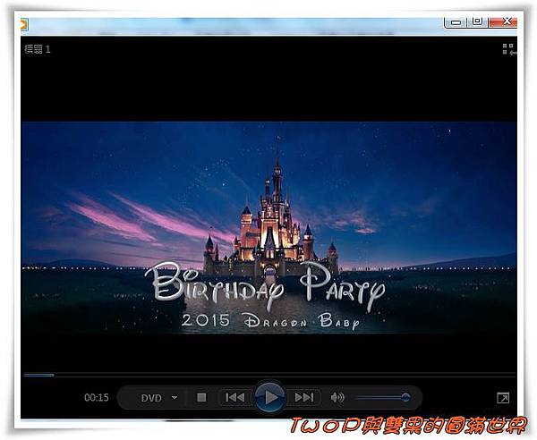Viewport: 537px width, 440px height.
Task: Click the DVD button label
Action: (151, 398)
